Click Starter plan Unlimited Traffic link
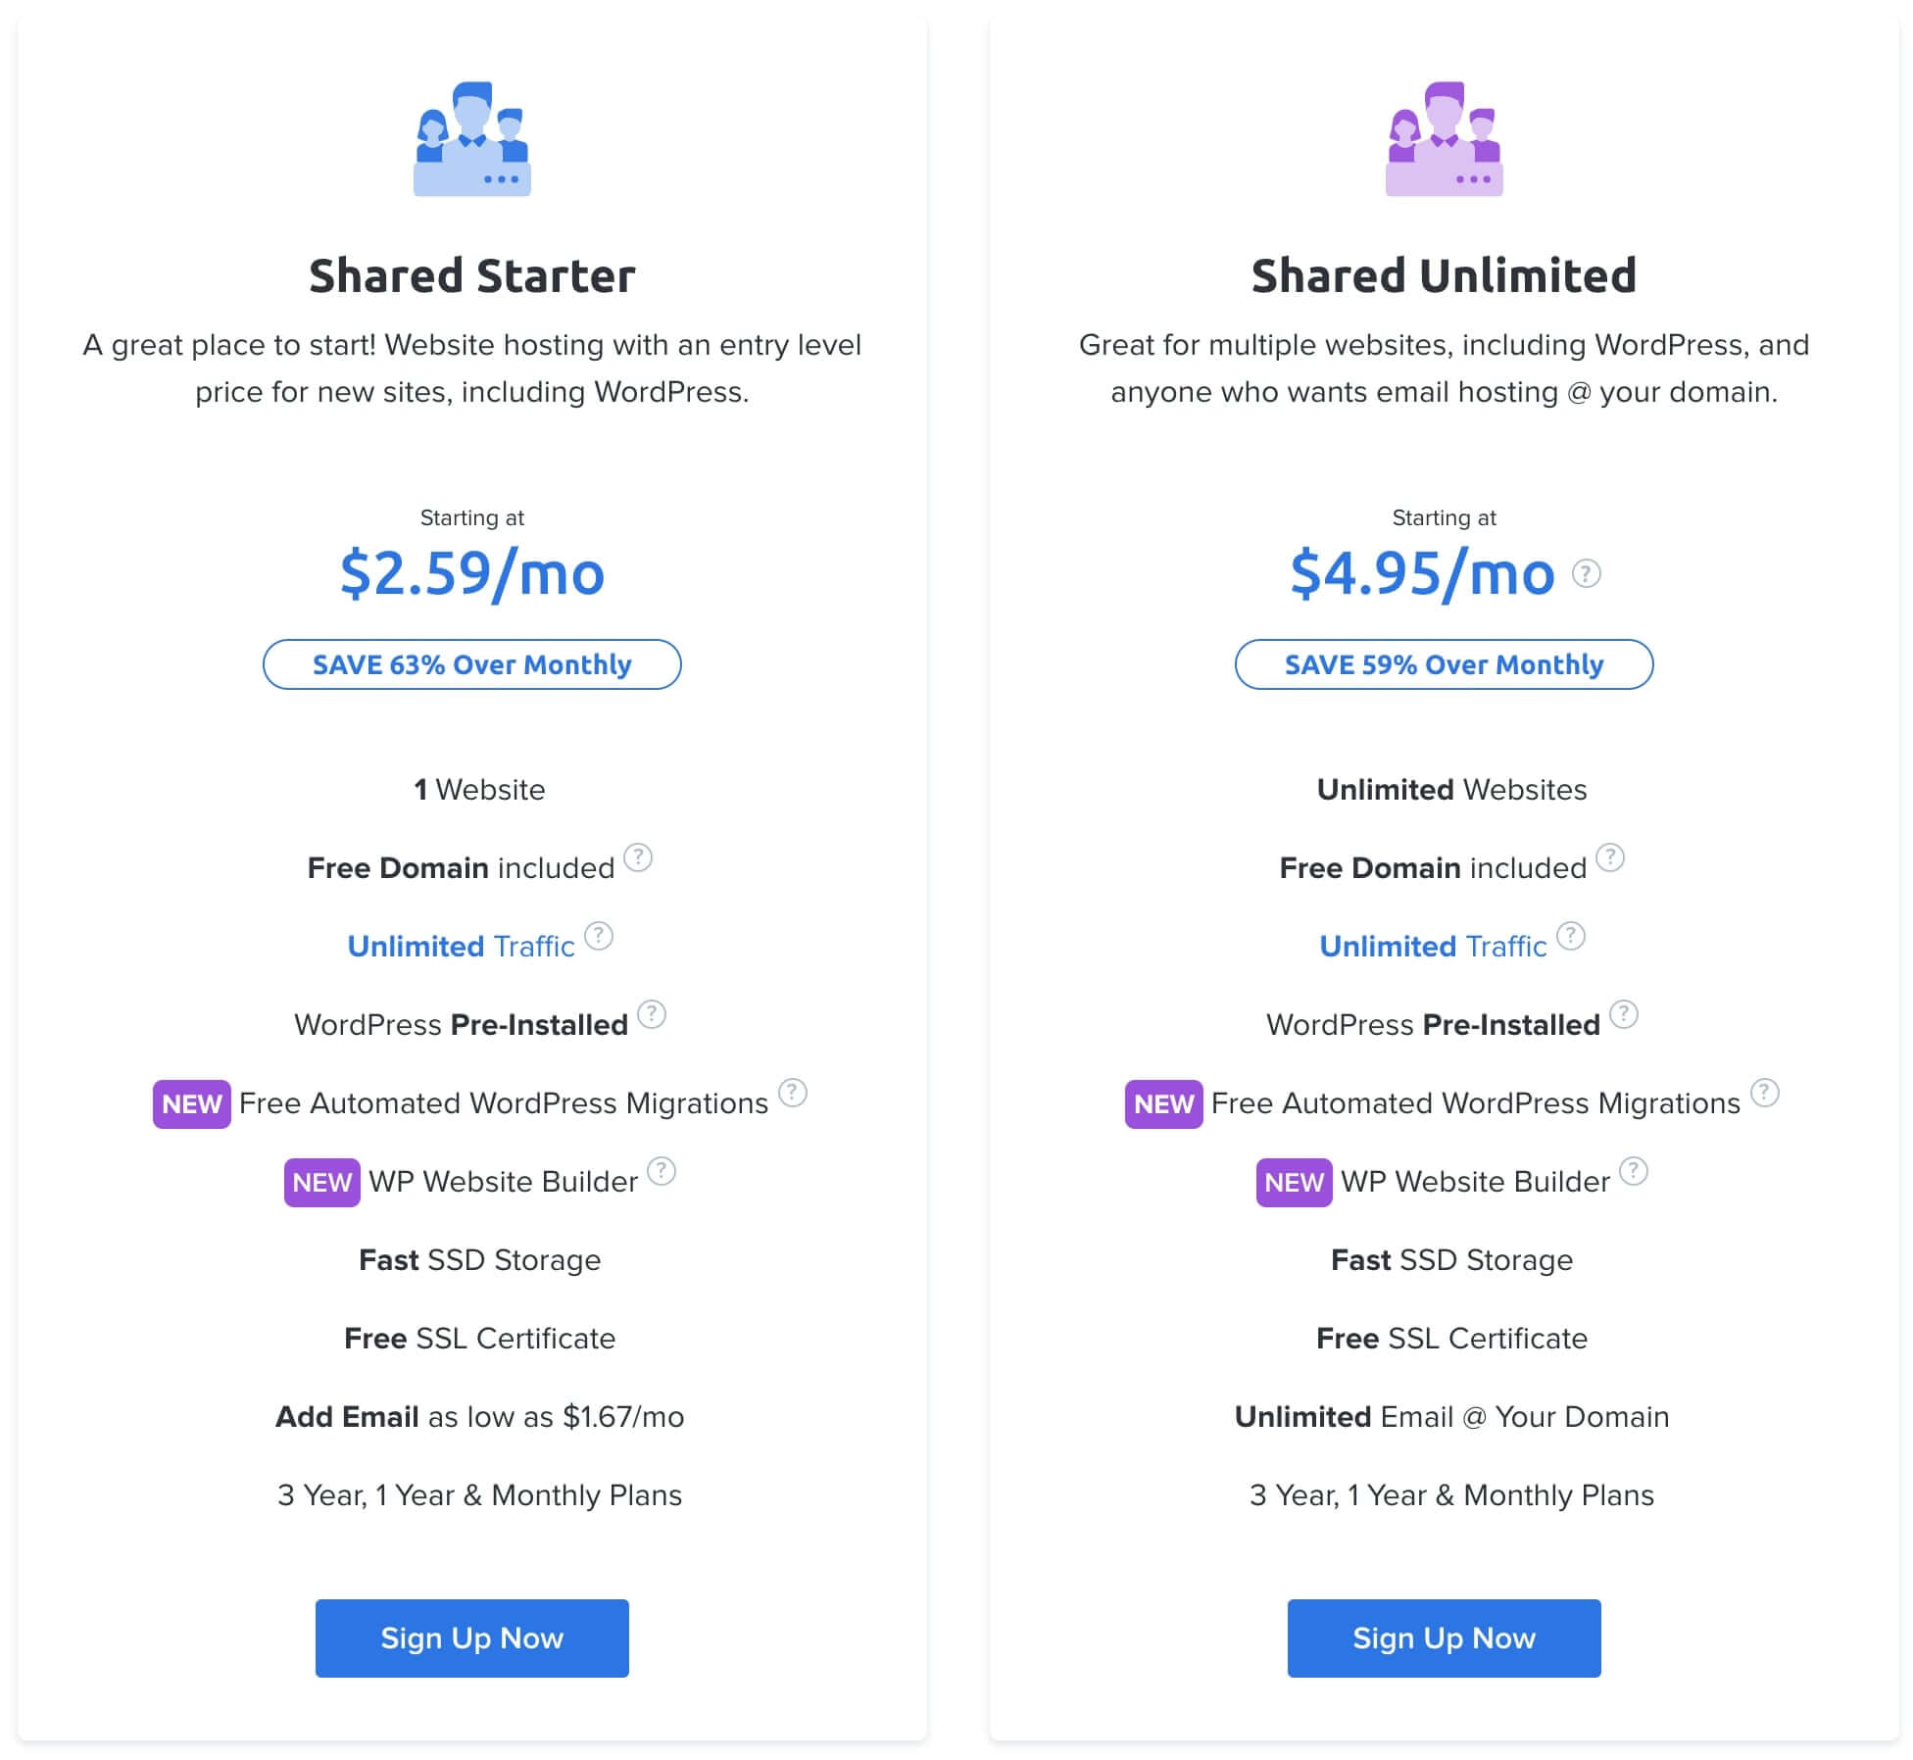The image size is (1913, 1760). pyautogui.click(x=461, y=946)
